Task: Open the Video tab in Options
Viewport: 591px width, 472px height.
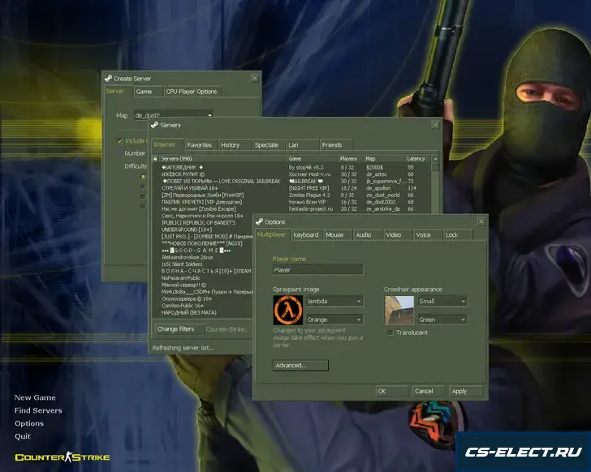Action: (398, 235)
